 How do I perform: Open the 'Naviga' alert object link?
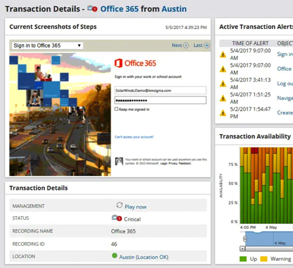click(x=285, y=98)
